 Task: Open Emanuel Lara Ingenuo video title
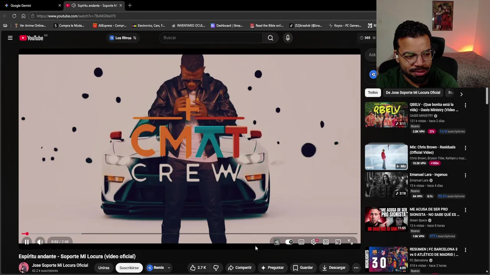(x=428, y=175)
